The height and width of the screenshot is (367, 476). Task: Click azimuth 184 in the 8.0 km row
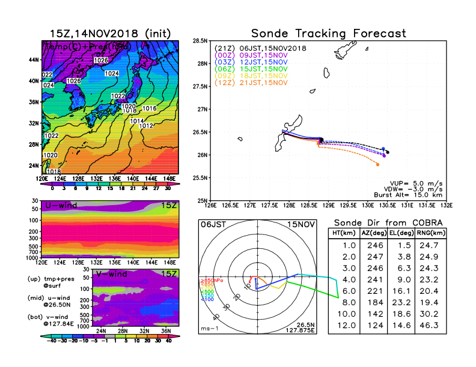pyautogui.click(x=375, y=303)
